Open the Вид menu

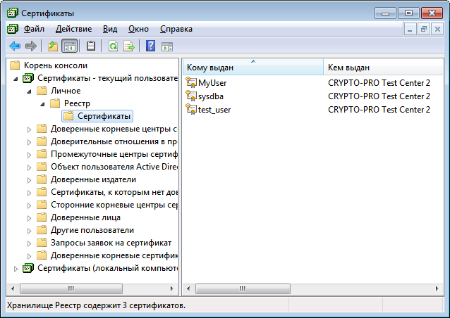click(110, 29)
